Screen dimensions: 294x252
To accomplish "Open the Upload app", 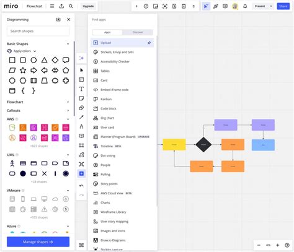I will point(122,43).
